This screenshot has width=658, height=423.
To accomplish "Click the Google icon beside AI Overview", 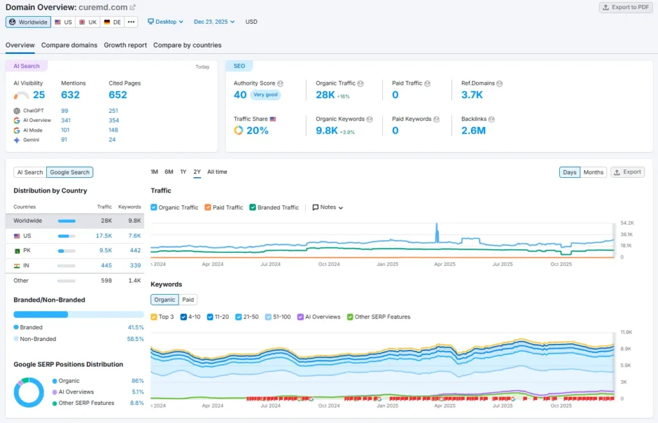I will (16, 120).
